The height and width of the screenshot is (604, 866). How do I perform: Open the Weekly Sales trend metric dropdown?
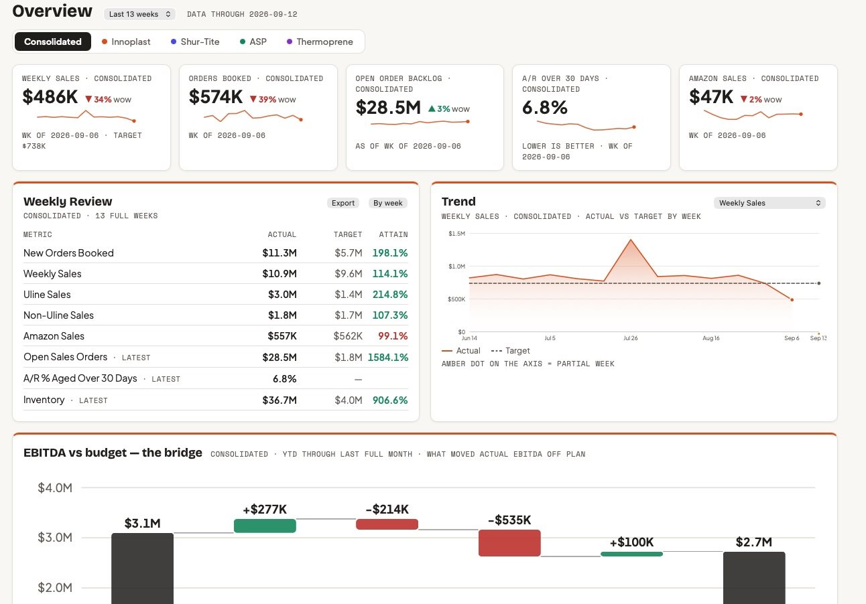click(x=769, y=203)
